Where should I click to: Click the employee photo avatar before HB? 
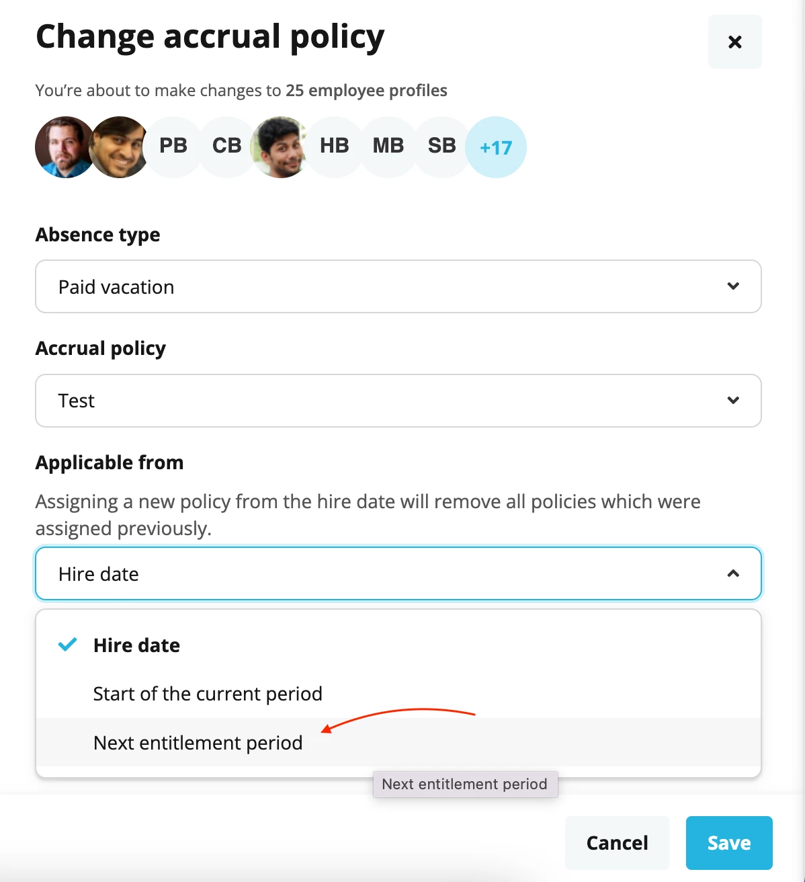click(280, 147)
